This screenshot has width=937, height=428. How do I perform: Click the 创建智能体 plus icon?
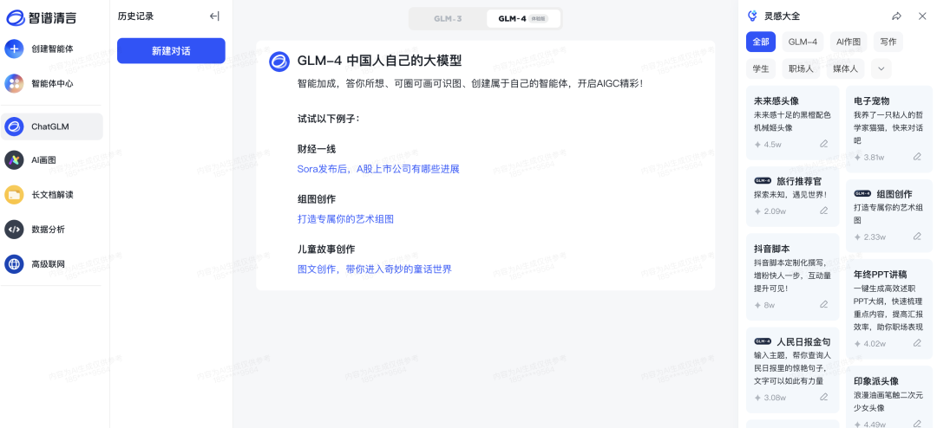click(14, 49)
